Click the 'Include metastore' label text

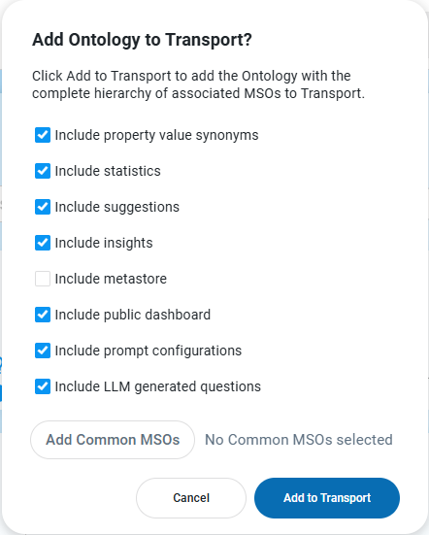[x=111, y=279]
